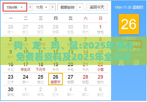Click the large orange 26 date tile
147x102 pixels.
[129, 24]
